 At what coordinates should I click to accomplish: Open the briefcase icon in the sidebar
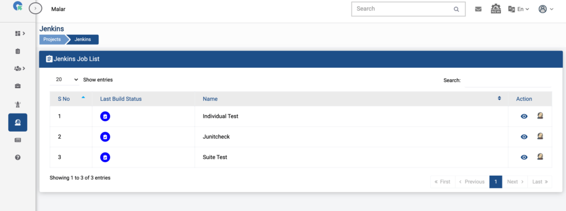18,86
